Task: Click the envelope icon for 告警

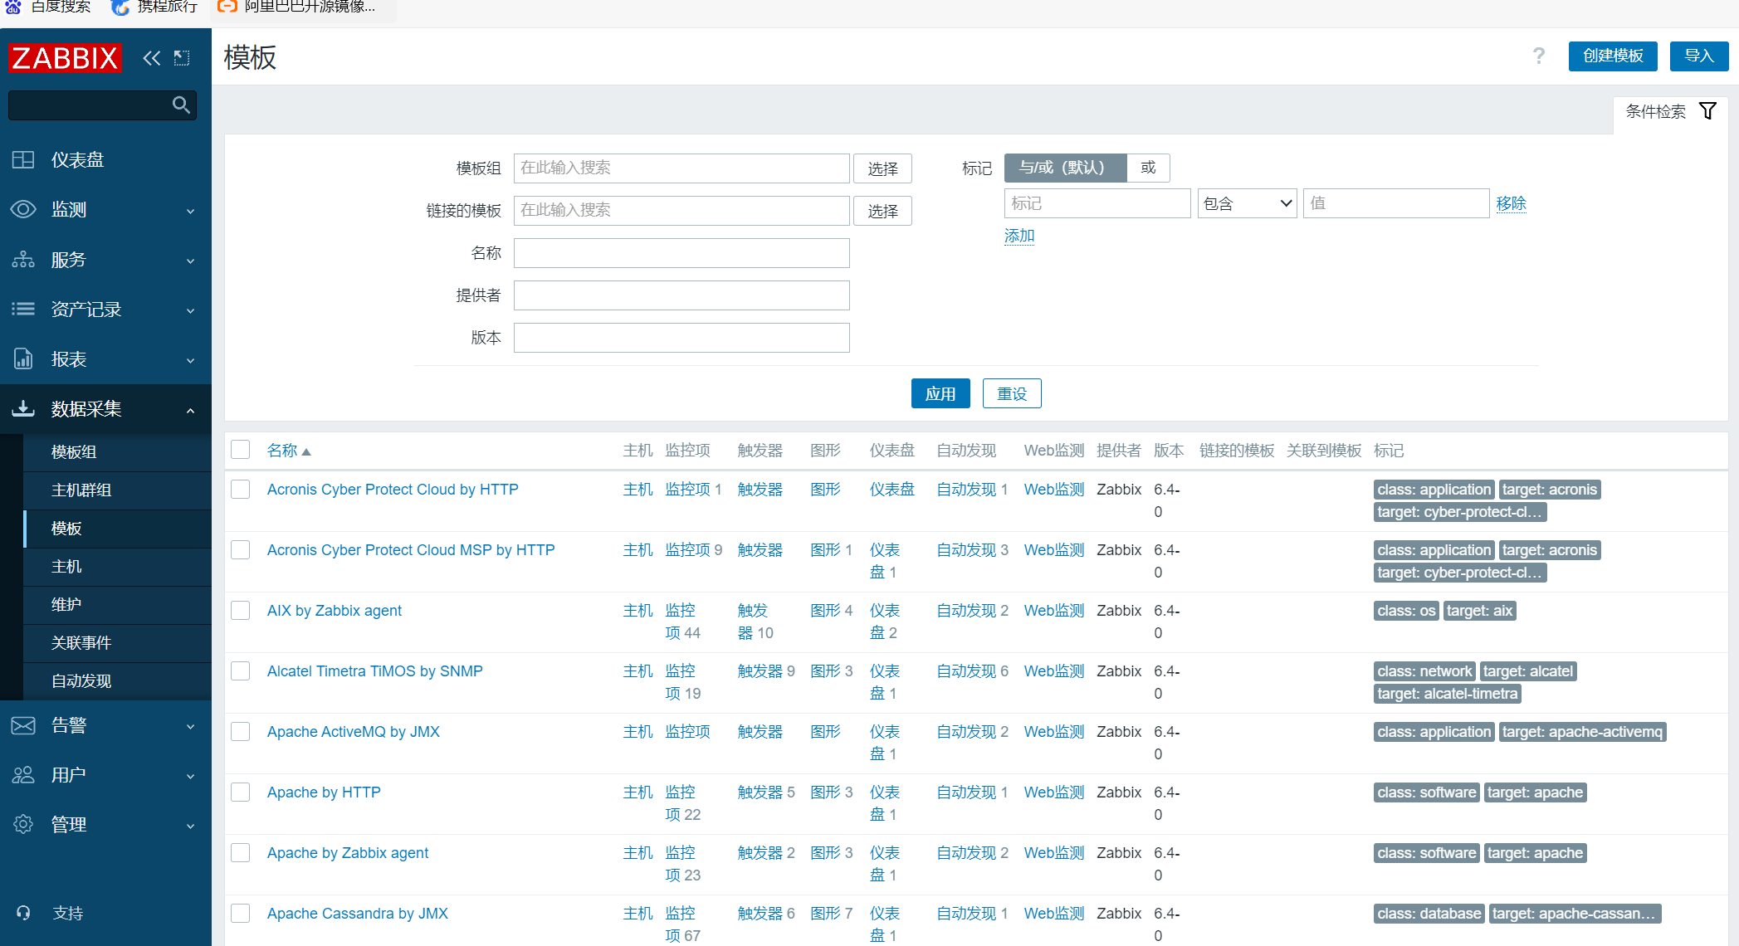Action: point(23,725)
